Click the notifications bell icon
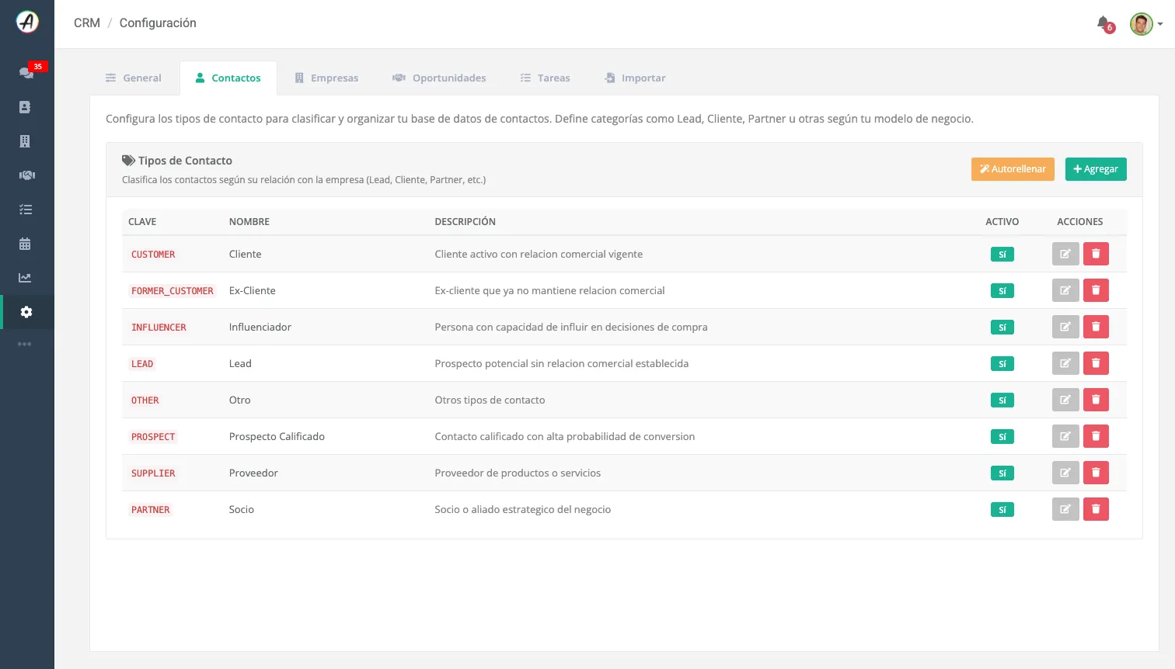Viewport: 1175px width, 669px height. tap(1104, 23)
